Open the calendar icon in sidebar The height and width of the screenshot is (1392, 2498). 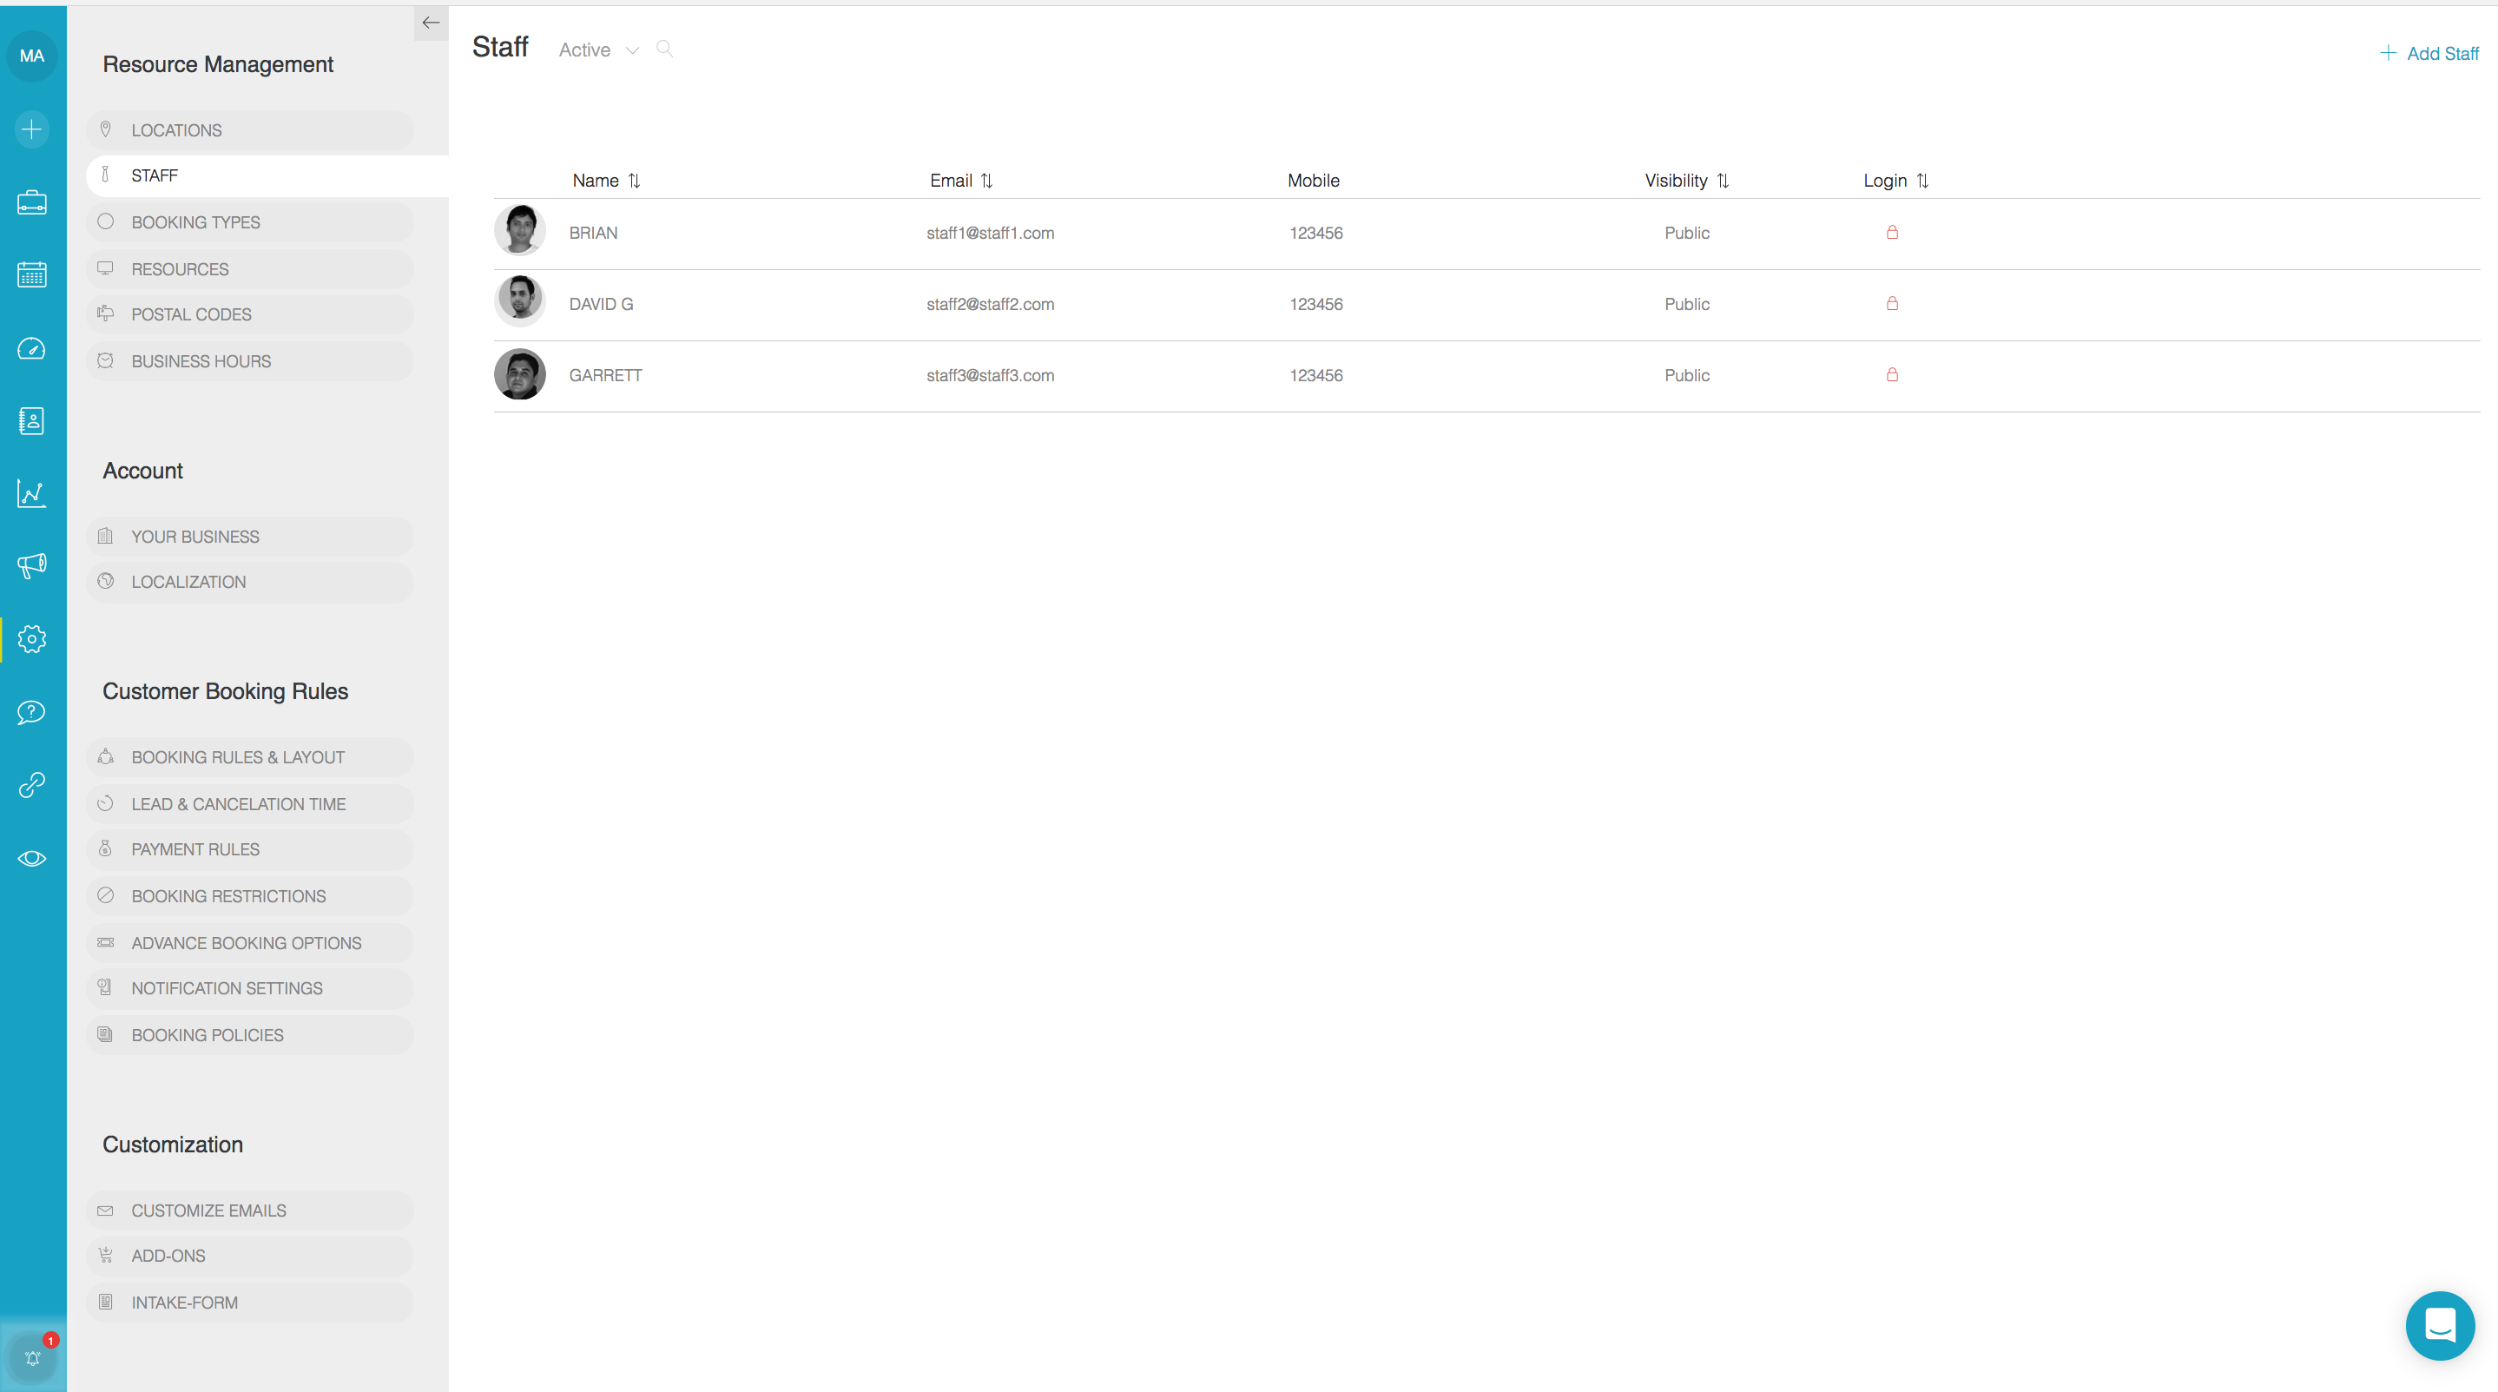[32, 274]
